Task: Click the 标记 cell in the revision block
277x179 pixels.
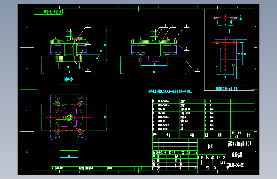Action: [156, 153]
